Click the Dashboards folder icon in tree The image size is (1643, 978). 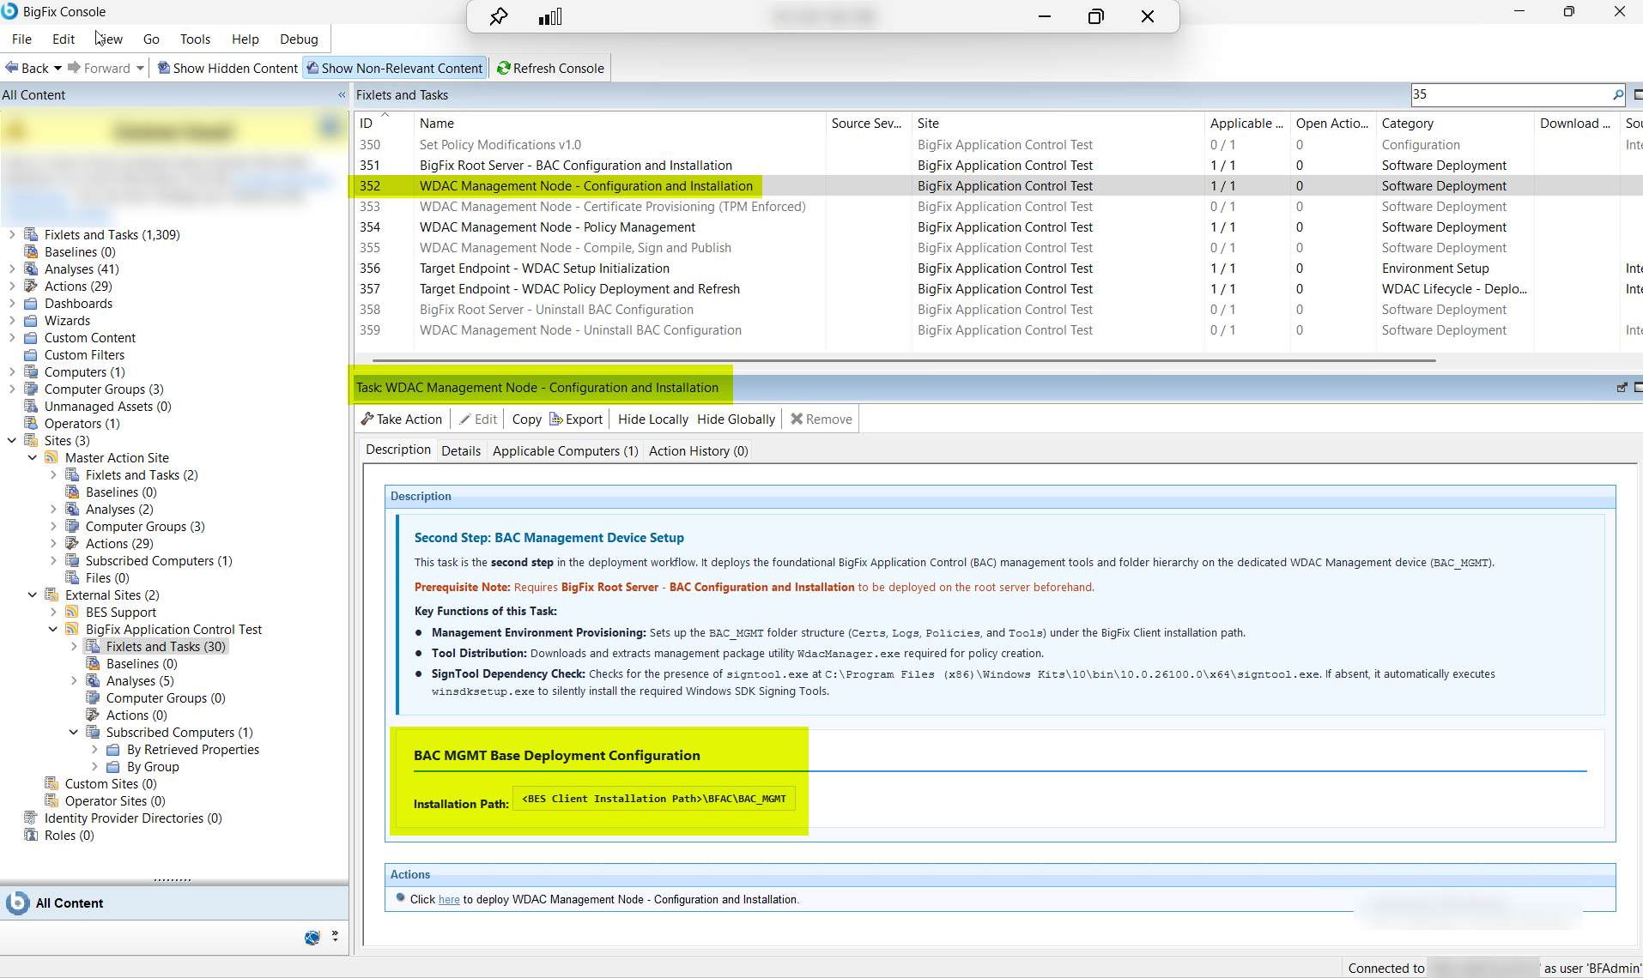click(x=31, y=304)
